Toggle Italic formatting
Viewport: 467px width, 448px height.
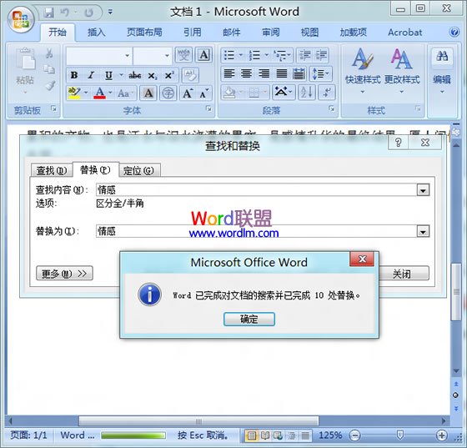(91, 75)
